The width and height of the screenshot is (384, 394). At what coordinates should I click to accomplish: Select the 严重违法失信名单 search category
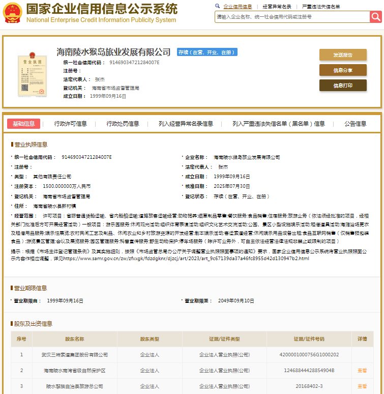(x=321, y=7)
